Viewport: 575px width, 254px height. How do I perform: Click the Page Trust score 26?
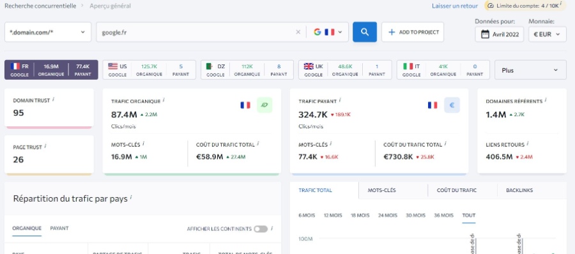19,160
